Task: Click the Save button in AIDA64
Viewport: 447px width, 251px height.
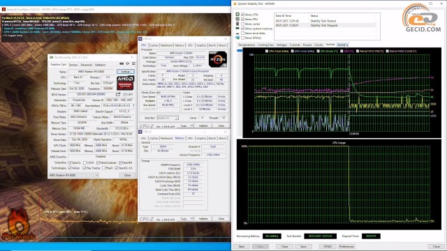Action: [x=303, y=246]
